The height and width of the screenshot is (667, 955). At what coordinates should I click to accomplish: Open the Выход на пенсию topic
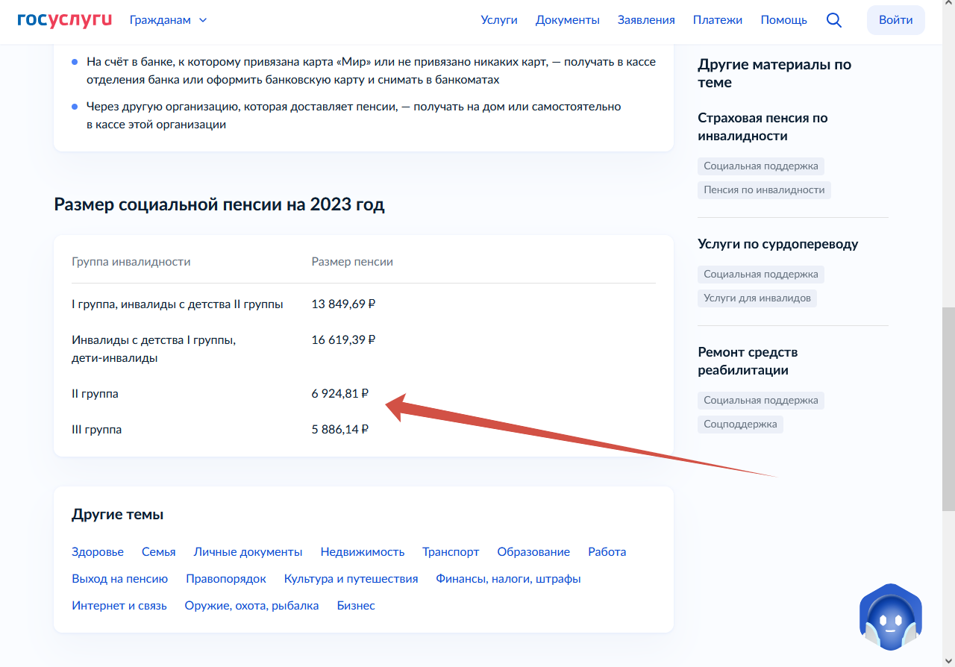(119, 579)
